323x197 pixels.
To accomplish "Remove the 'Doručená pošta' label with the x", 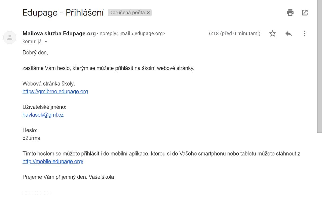I will 148,13.
